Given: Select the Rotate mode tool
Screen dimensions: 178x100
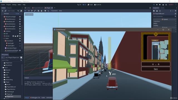Looking at the screenshot, I should (32, 11).
